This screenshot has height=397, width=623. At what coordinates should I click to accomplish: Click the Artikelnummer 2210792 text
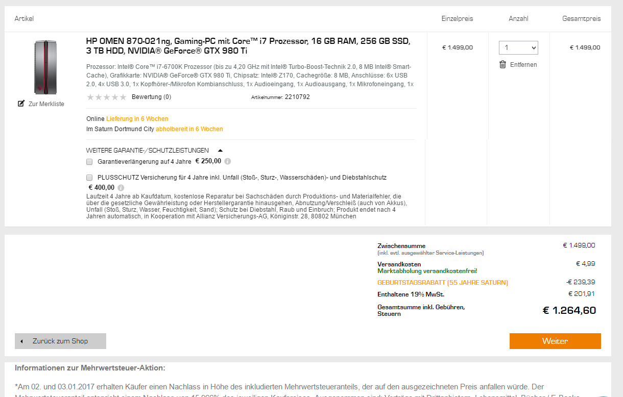(280, 97)
